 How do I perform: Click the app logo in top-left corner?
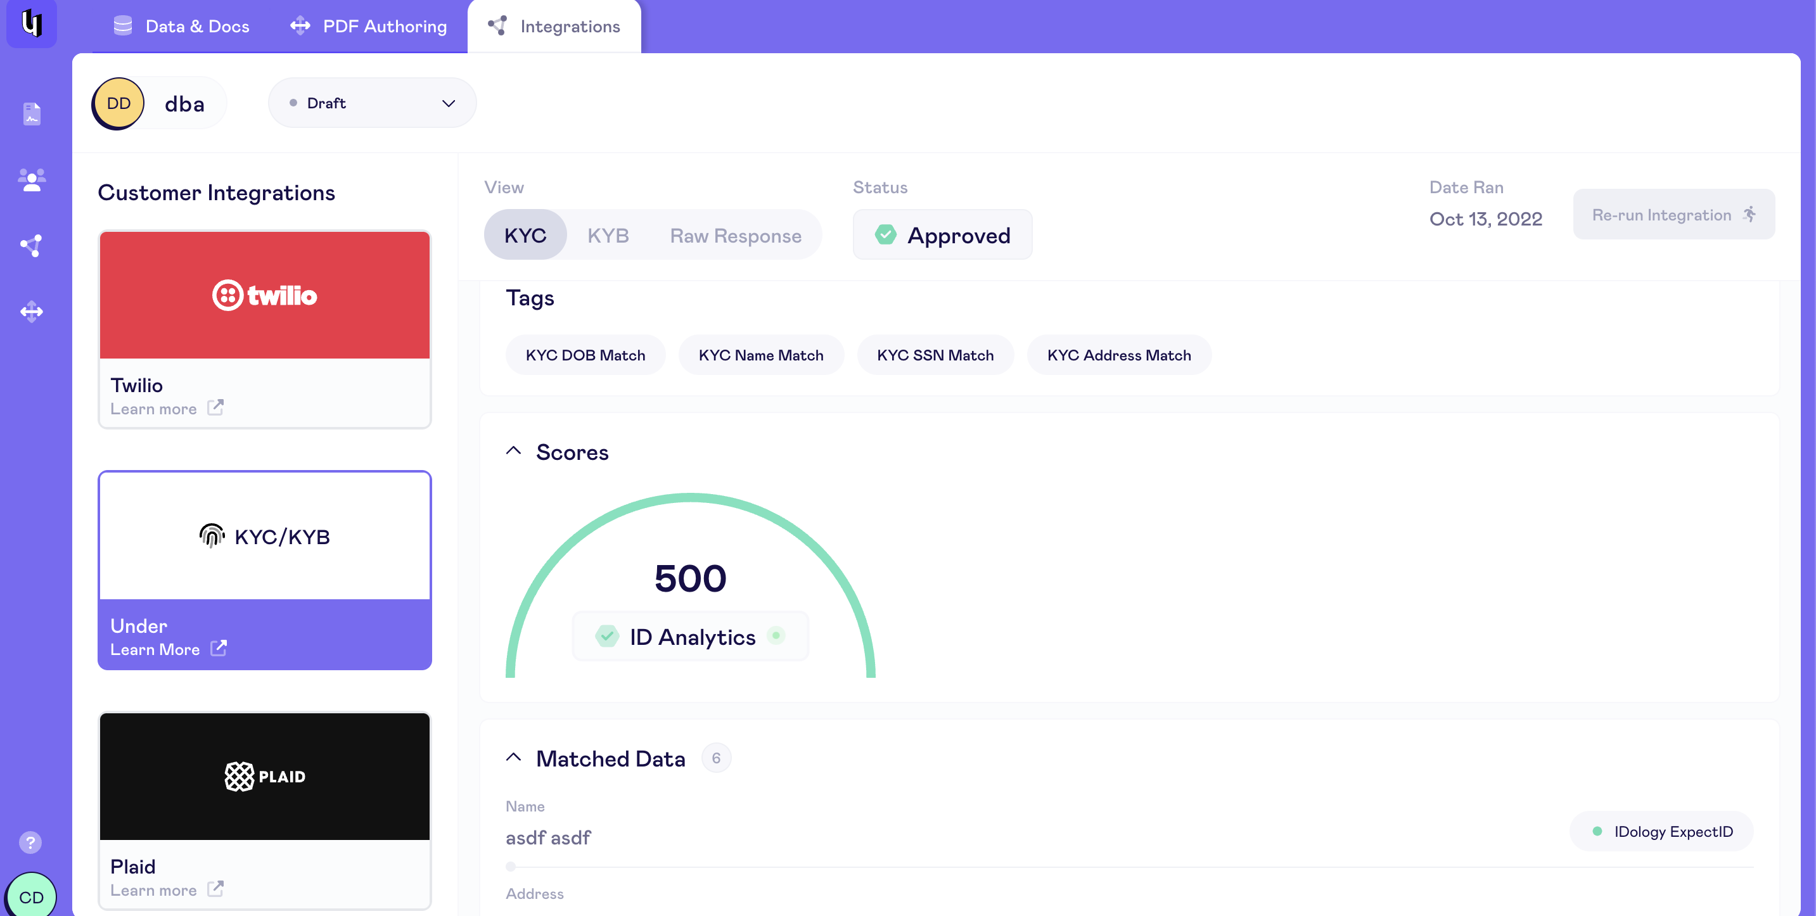[32, 23]
